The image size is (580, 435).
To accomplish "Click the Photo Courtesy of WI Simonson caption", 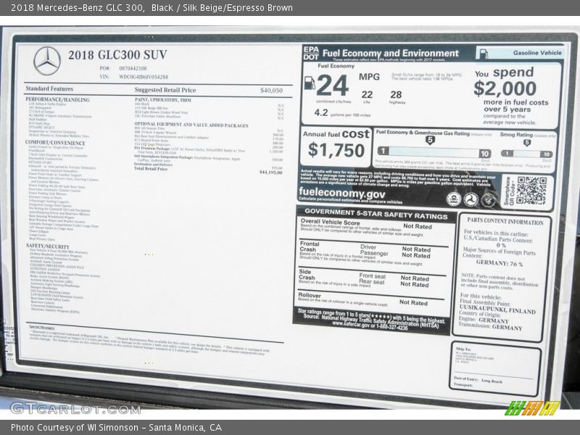I will 116,428.
